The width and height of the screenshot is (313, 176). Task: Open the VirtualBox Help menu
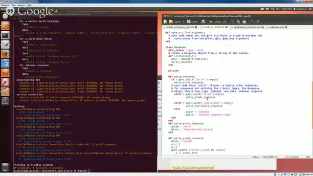pos(29,5)
